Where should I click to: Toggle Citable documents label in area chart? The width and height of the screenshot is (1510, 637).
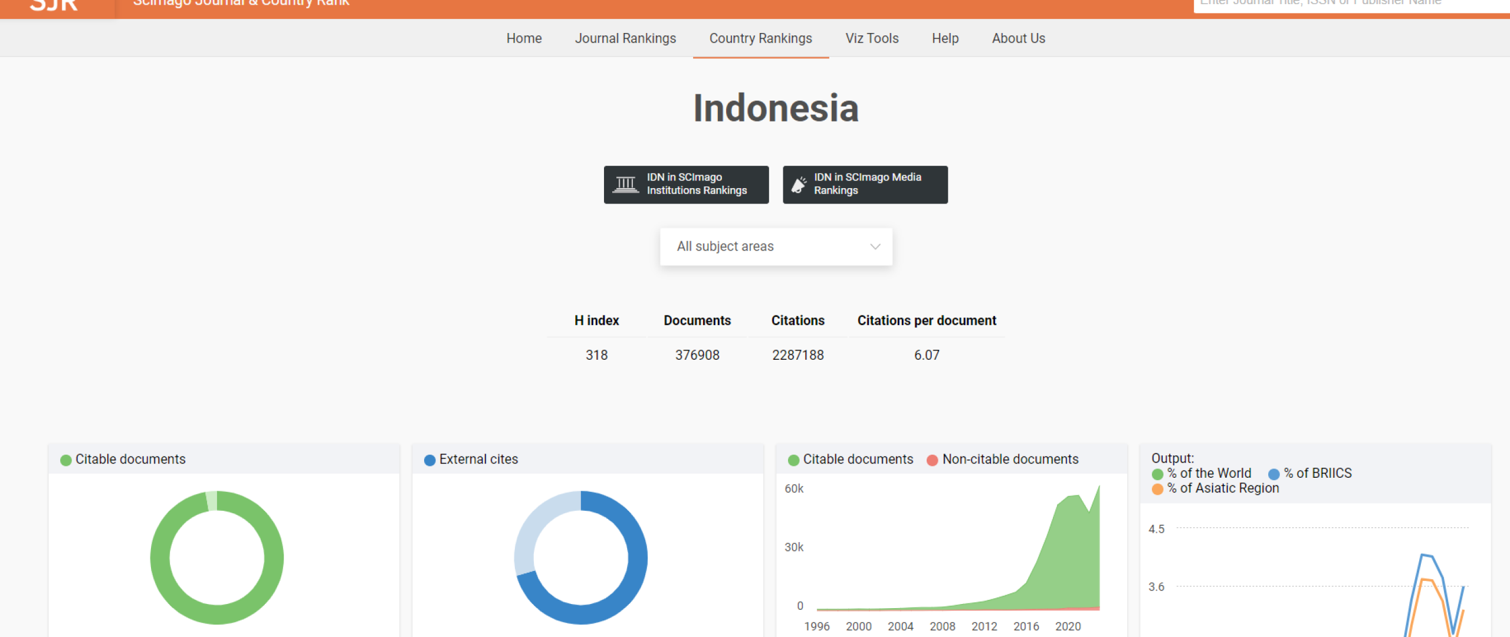(858, 459)
